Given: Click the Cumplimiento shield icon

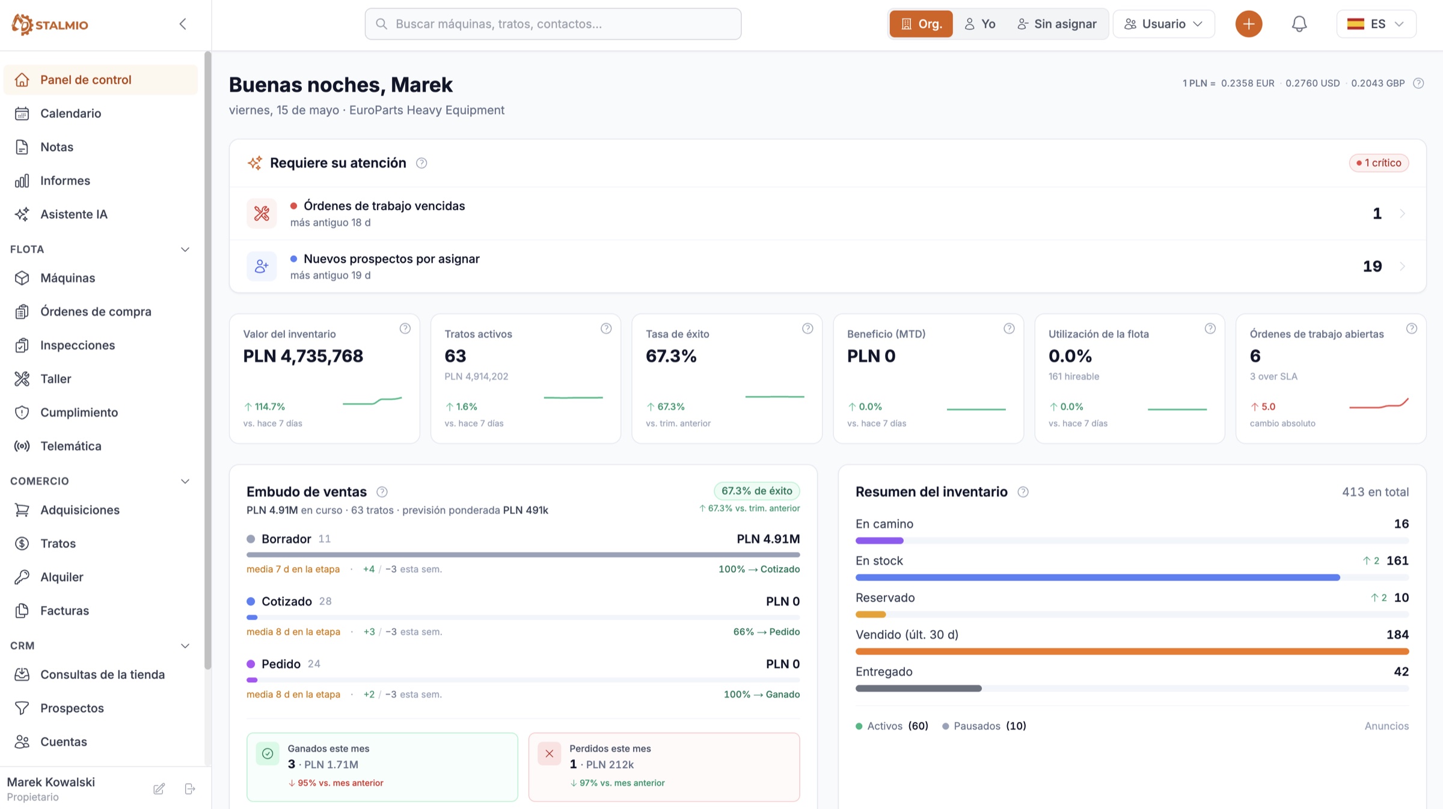Looking at the screenshot, I should (x=22, y=413).
